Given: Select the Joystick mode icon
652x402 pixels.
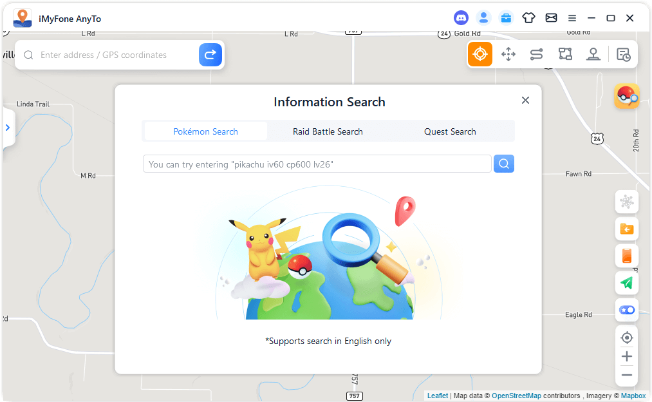Looking at the screenshot, I should (593, 54).
